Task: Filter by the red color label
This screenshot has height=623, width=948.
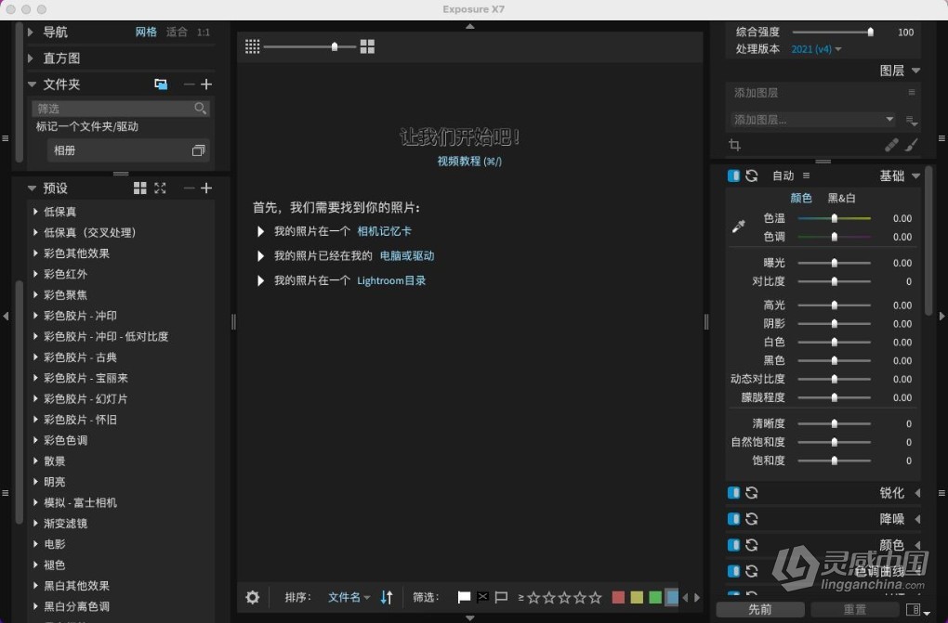Action: pyautogui.click(x=618, y=597)
